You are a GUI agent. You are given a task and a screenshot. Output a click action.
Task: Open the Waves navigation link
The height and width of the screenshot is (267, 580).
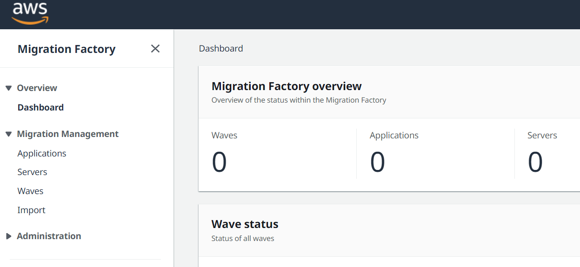point(30,191)
